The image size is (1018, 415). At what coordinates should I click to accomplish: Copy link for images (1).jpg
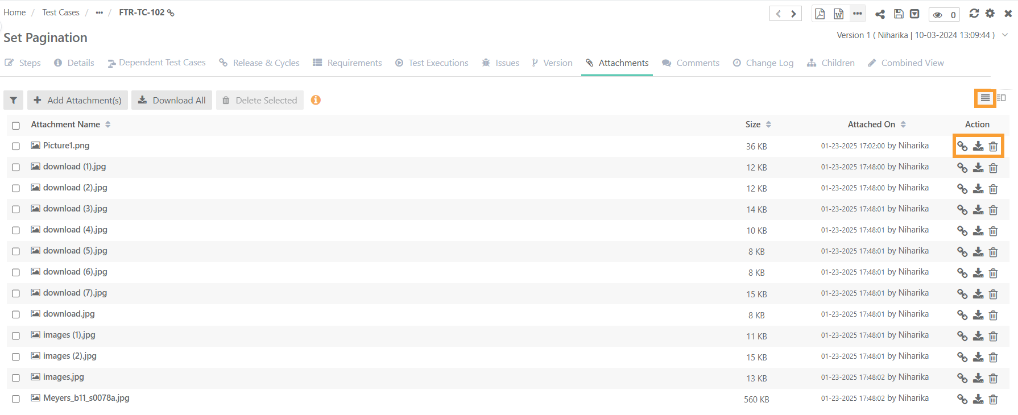(x=962, y=336)
